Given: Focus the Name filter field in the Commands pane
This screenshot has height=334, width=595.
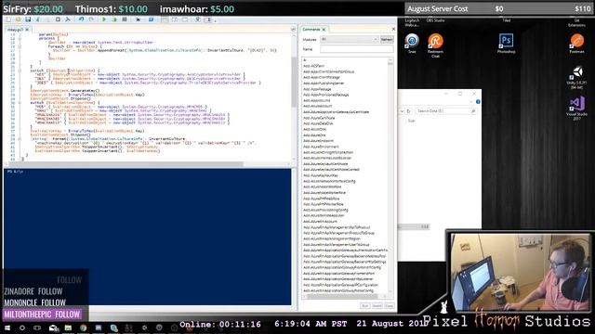Looking at the screenshot, I should click(x=356, y=49).
